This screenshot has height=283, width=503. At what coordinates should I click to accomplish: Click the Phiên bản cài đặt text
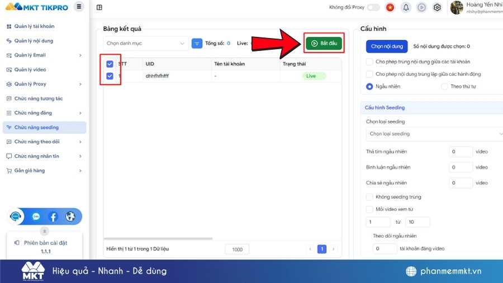tap(46, 243)
